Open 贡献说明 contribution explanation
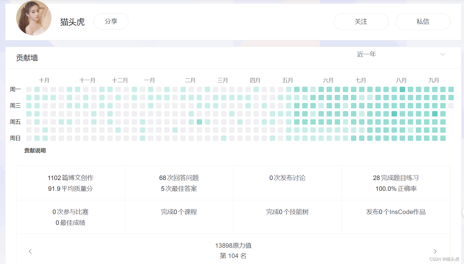 click(x=35, y=151)
